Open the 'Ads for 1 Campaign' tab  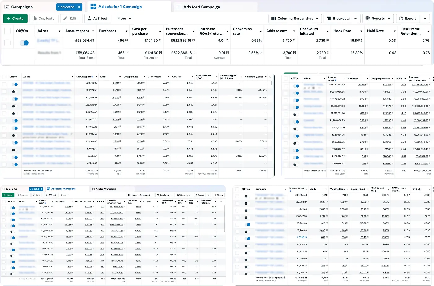(202, 7)
